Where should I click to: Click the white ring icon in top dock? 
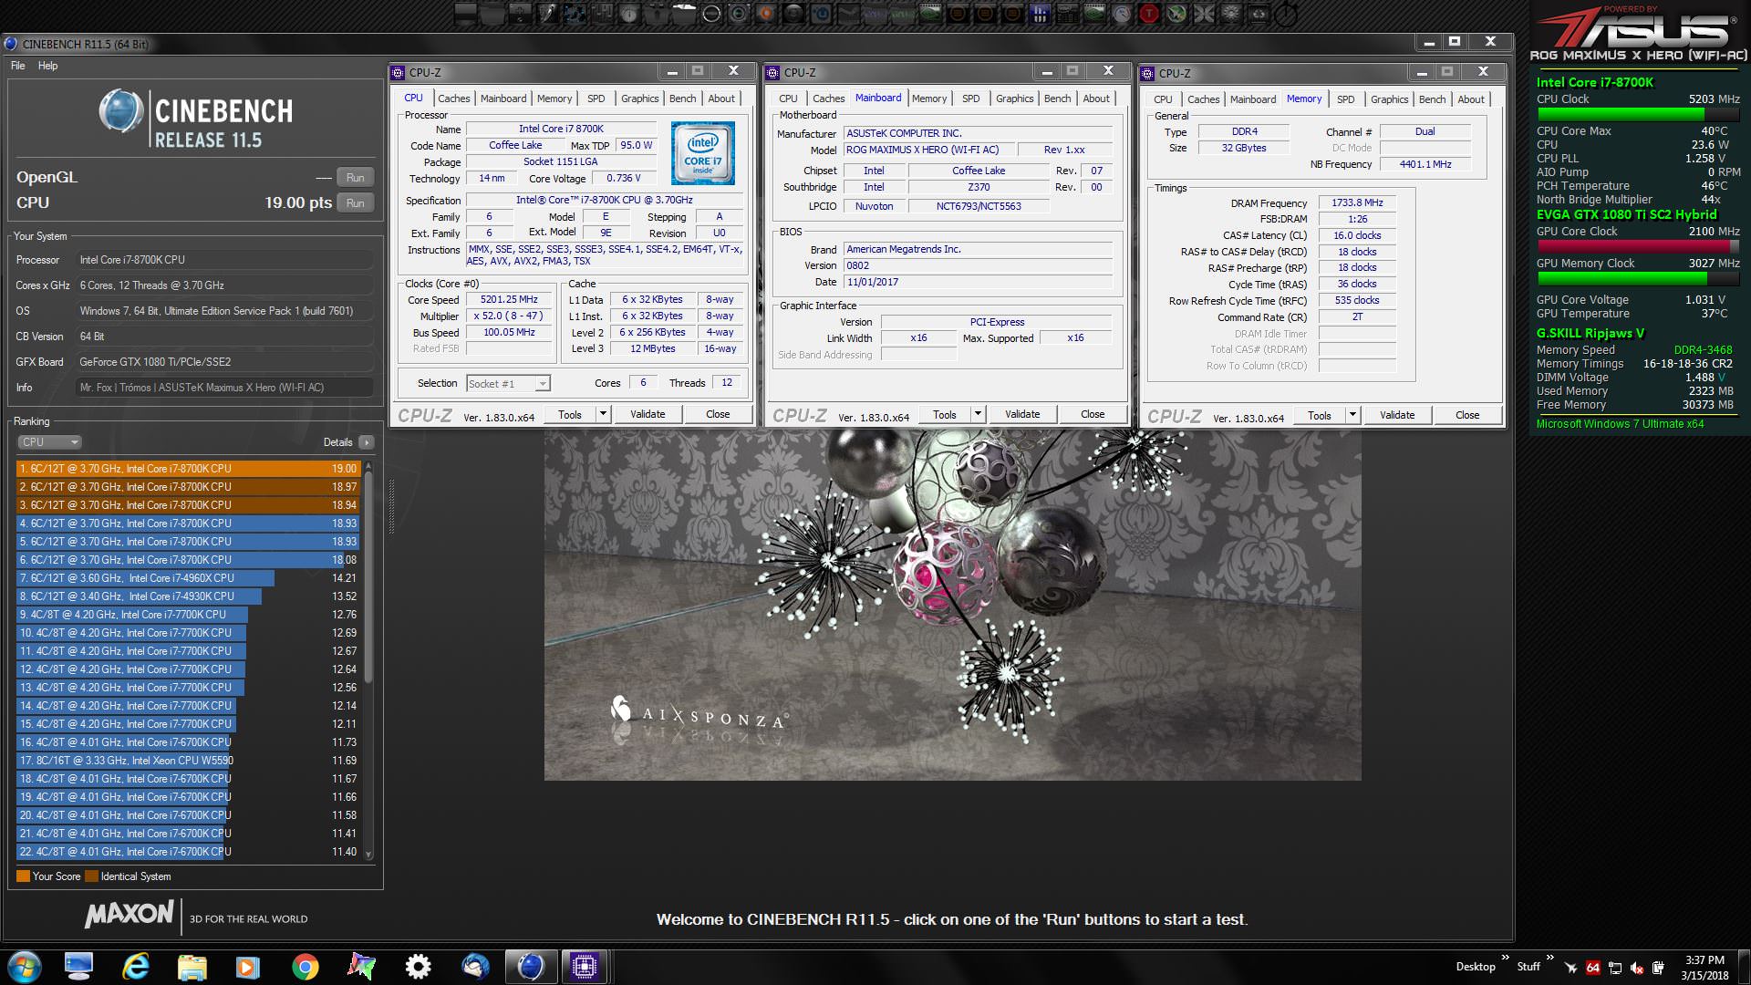(x=711, y=14)
